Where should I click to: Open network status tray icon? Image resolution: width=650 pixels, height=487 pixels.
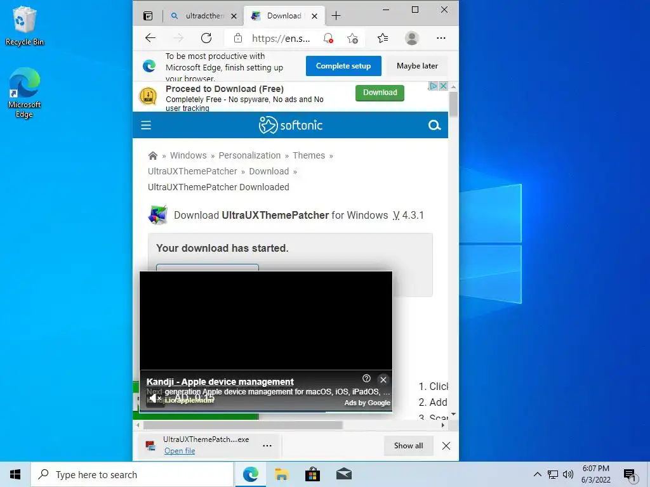click(x=553, y=474)
